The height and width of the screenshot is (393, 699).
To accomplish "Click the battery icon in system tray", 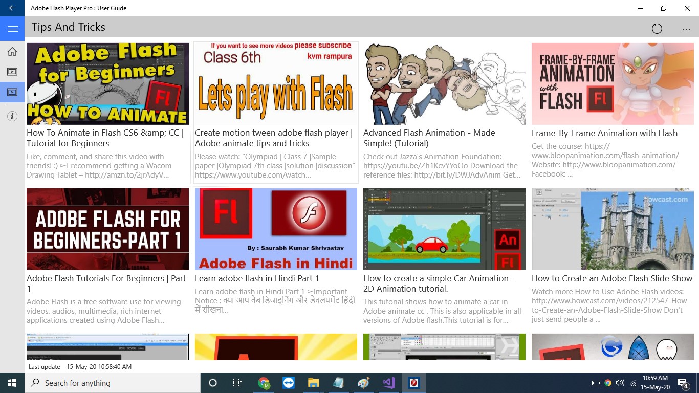I will pos(596,383).
